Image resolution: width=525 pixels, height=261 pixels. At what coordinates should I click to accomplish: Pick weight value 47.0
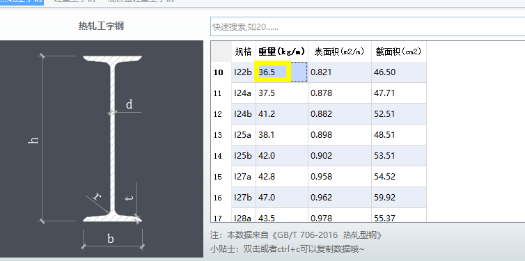coord(282,198)
